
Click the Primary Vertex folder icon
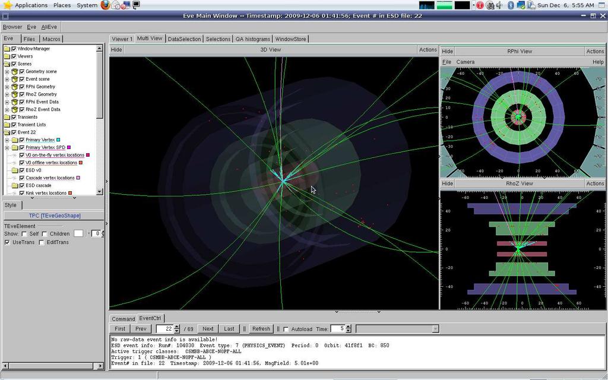[x=15, y=140]
